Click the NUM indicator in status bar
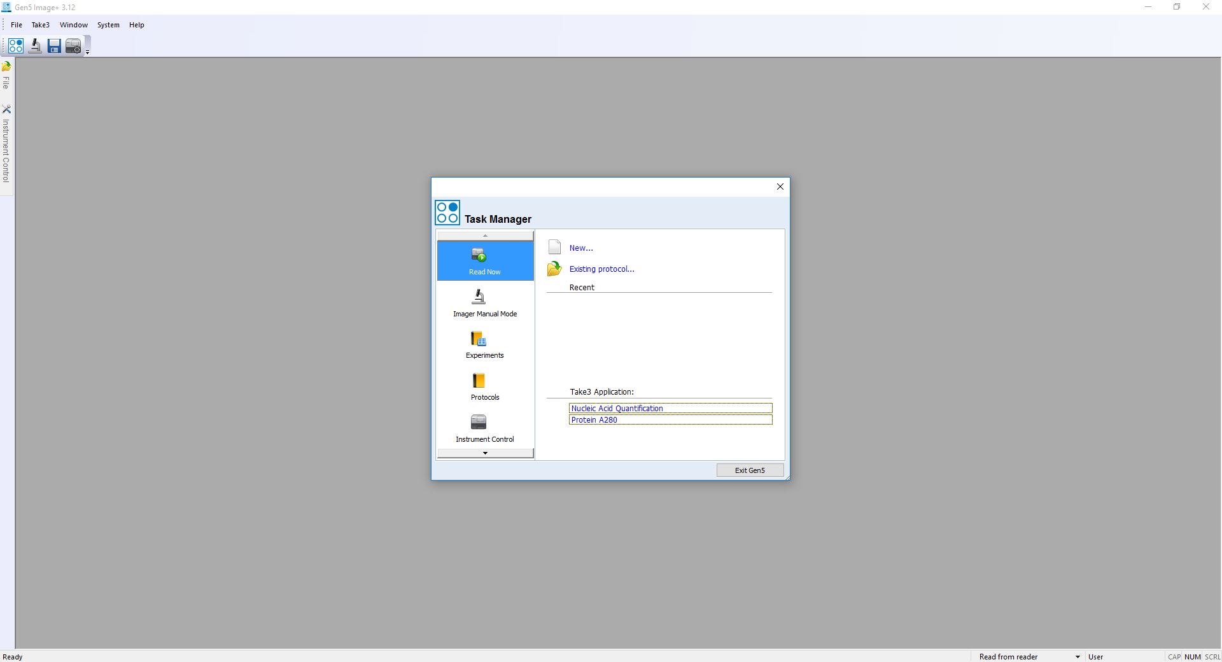The width and height of the screenshot is (1222, 662). (1193, 657)
